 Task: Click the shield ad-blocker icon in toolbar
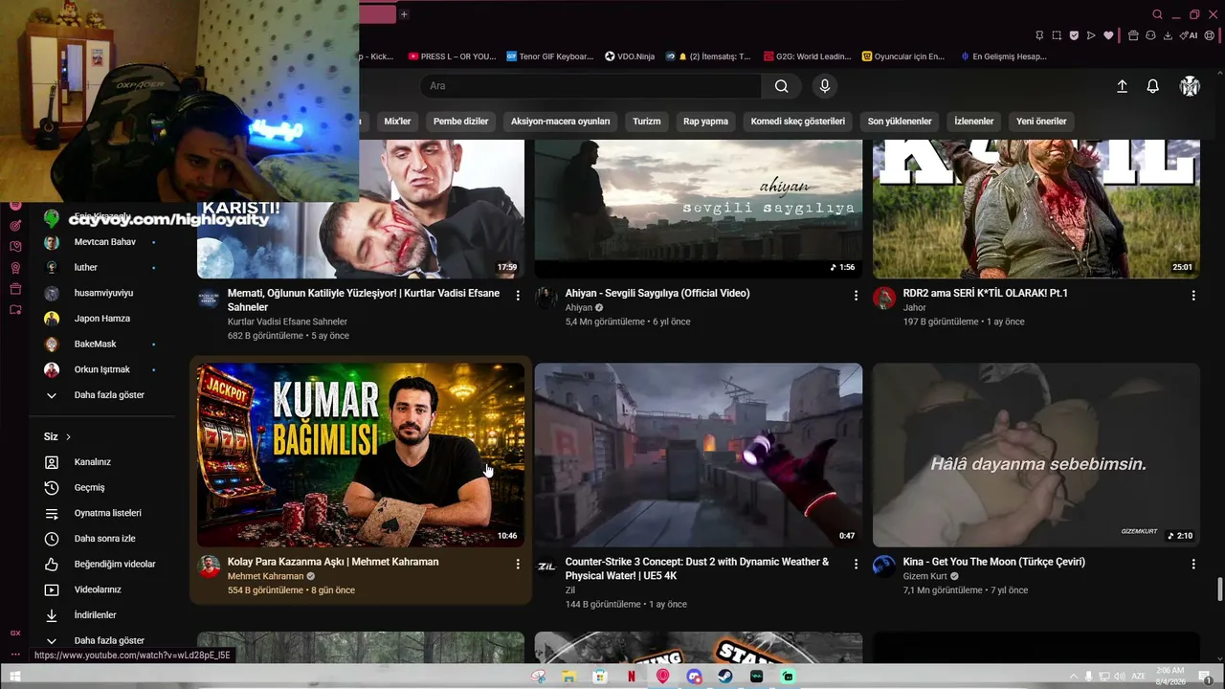pyautogui.click(x=1074, y=35)
